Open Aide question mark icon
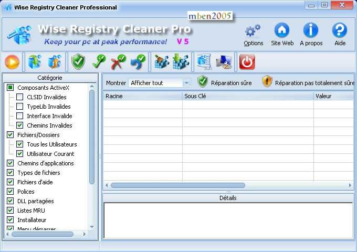The height and width of the screenshot is (252, 357). pyautogui.click(x=340, y=30)
